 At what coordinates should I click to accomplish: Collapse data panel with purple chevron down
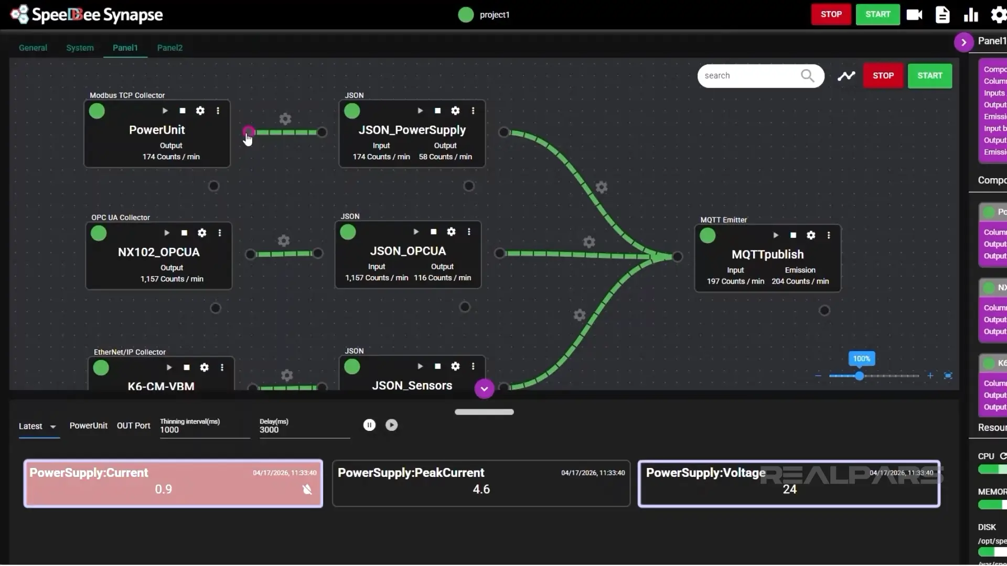point(484,389)
